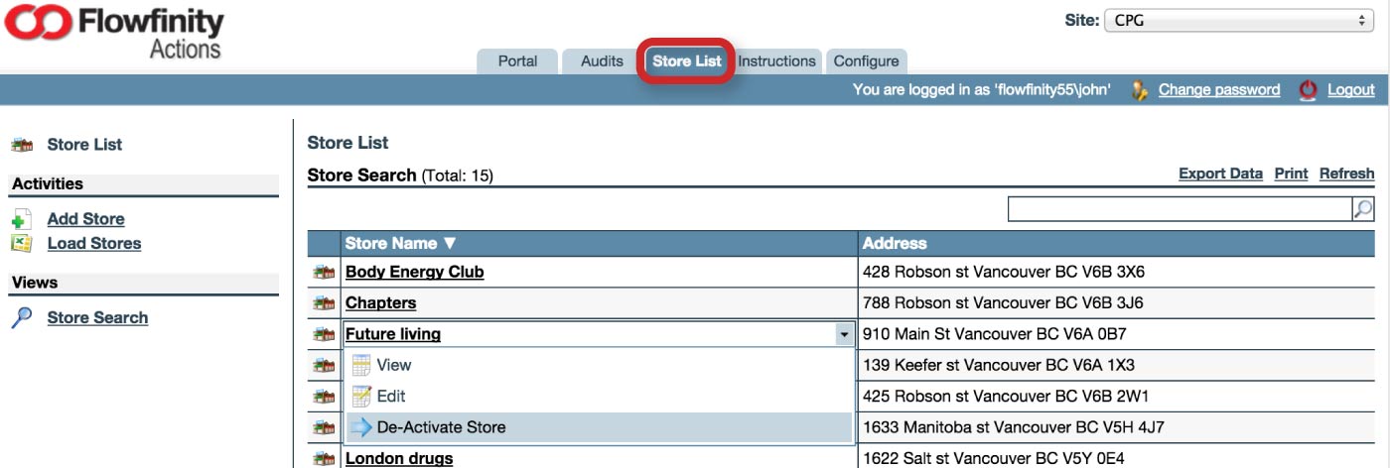Click the Refresh link
Screen dimensions: 1390x468
1346,174
